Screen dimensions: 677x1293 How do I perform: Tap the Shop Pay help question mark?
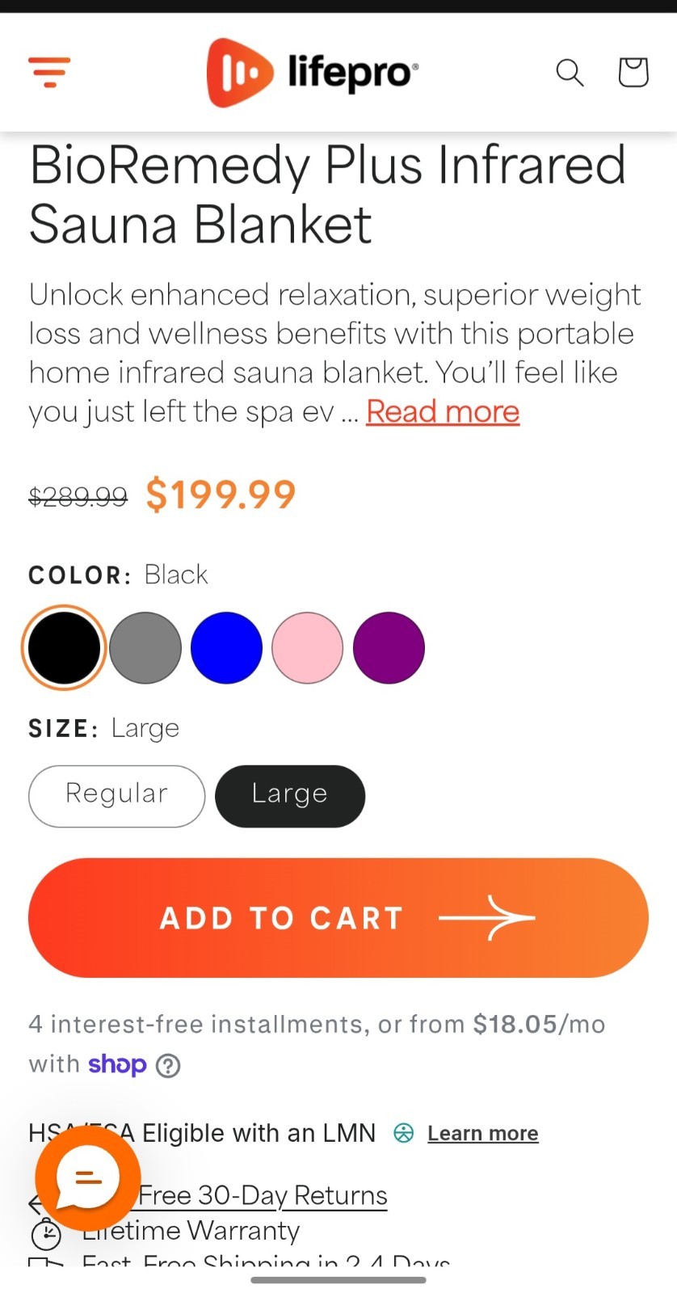pos(168,1066)
